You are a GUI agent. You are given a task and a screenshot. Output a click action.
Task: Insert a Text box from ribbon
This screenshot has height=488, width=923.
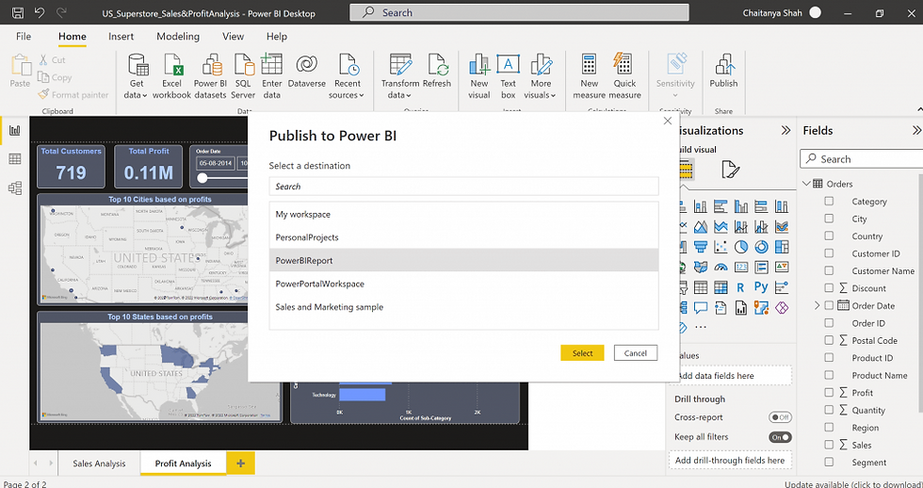coord(508,76)
